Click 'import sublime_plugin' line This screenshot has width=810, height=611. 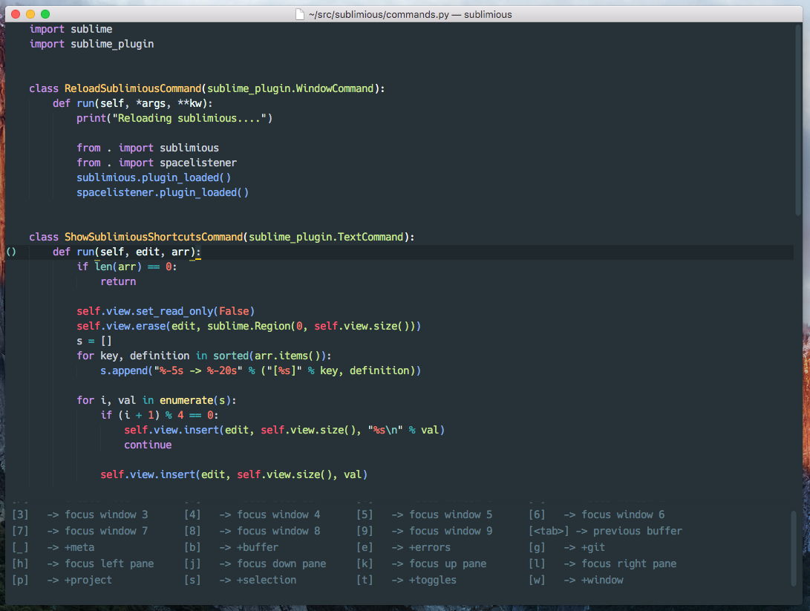click(x=91, y=45)
